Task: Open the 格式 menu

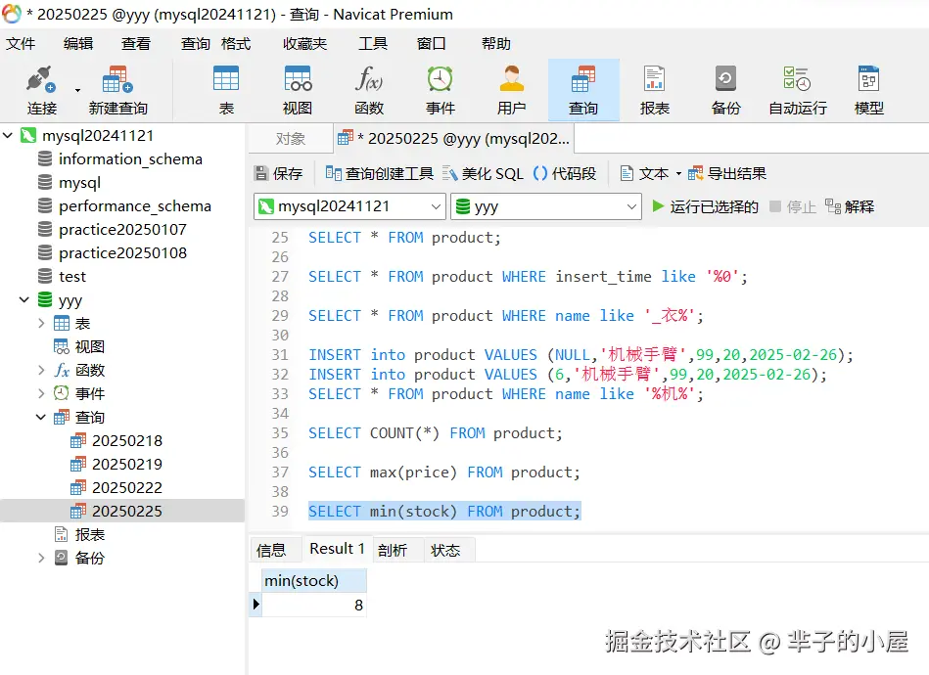Action: point(236,44)
